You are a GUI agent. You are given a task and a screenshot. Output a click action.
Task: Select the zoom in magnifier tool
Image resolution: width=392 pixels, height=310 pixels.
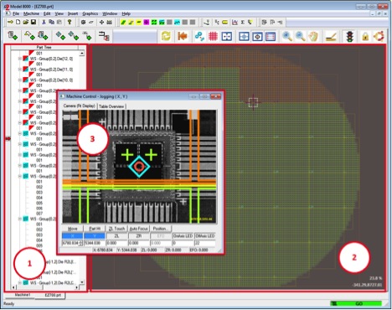[287, 36]
